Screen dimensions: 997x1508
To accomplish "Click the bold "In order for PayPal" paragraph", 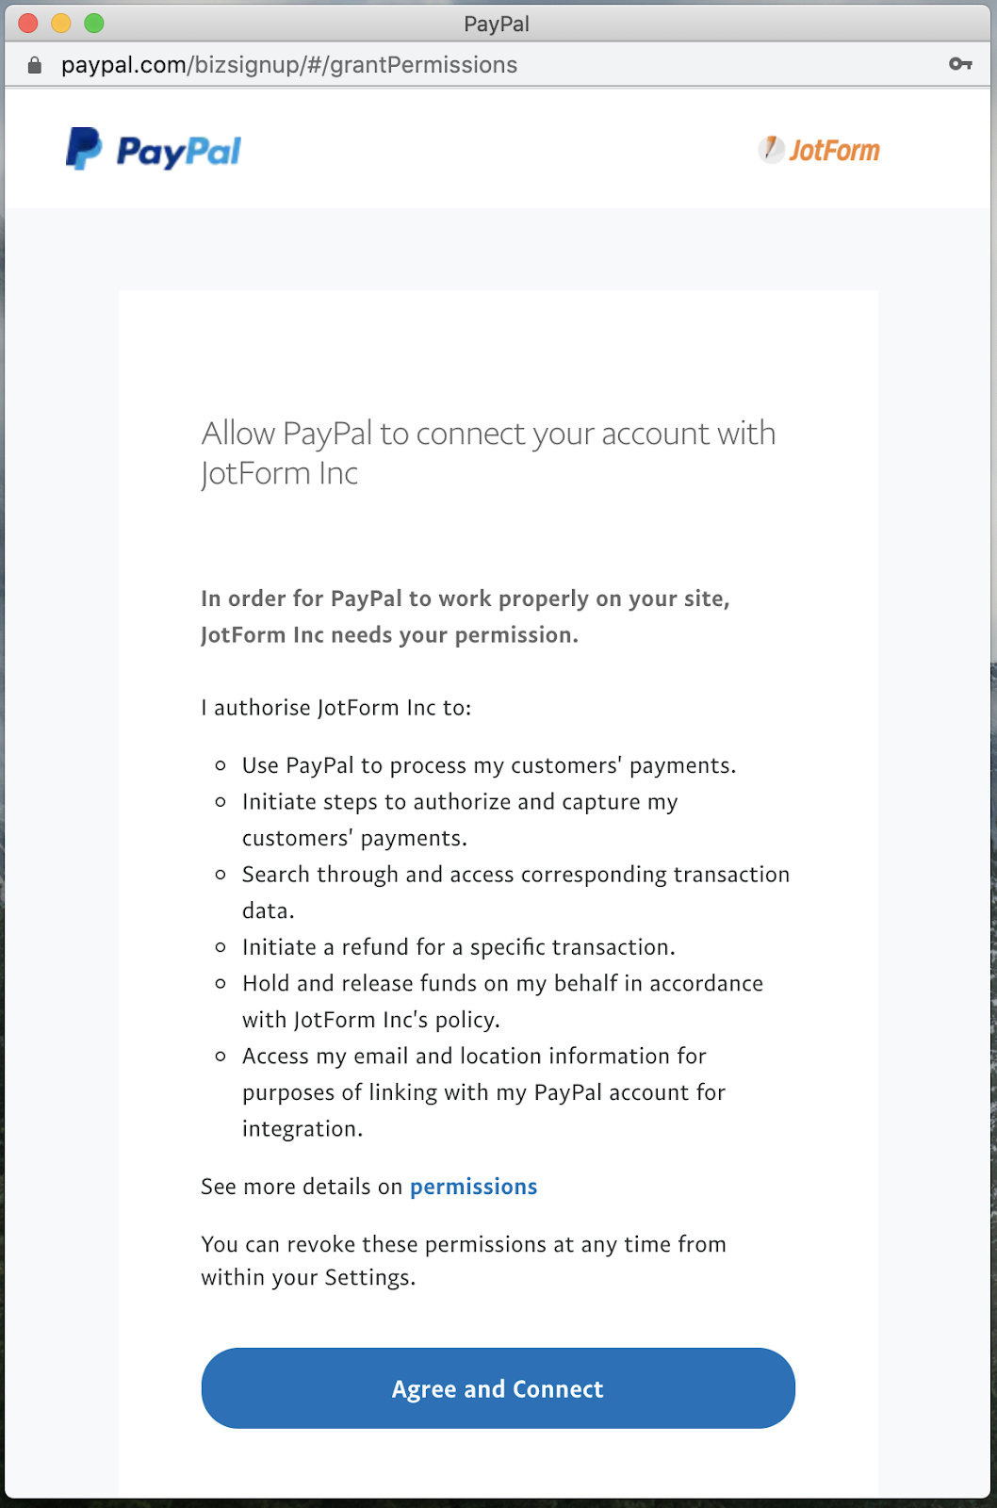I will tap(466, 616).
